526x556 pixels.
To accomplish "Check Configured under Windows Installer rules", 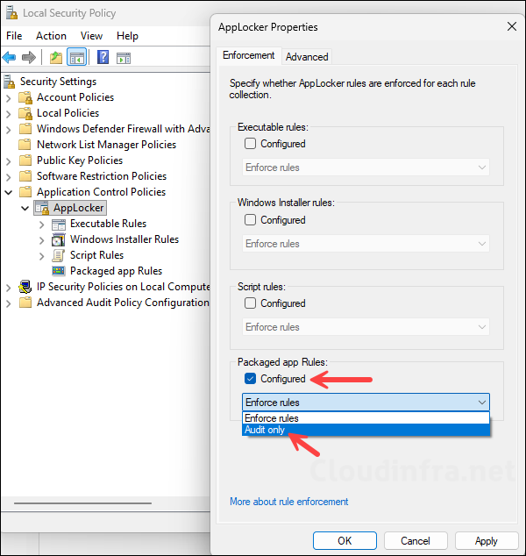I will [x=250, y=220].
